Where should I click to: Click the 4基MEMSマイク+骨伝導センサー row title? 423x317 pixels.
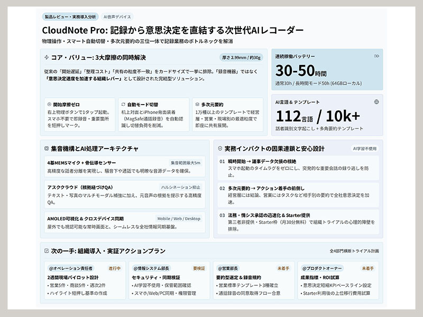pyautogui.click(x=81, y=163)
